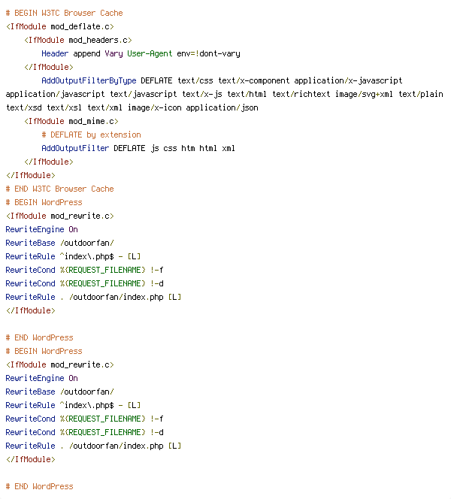Screen dimensions: 451x499
Task: Click the 'text/css' MIME type
Action: click(195, 80)
